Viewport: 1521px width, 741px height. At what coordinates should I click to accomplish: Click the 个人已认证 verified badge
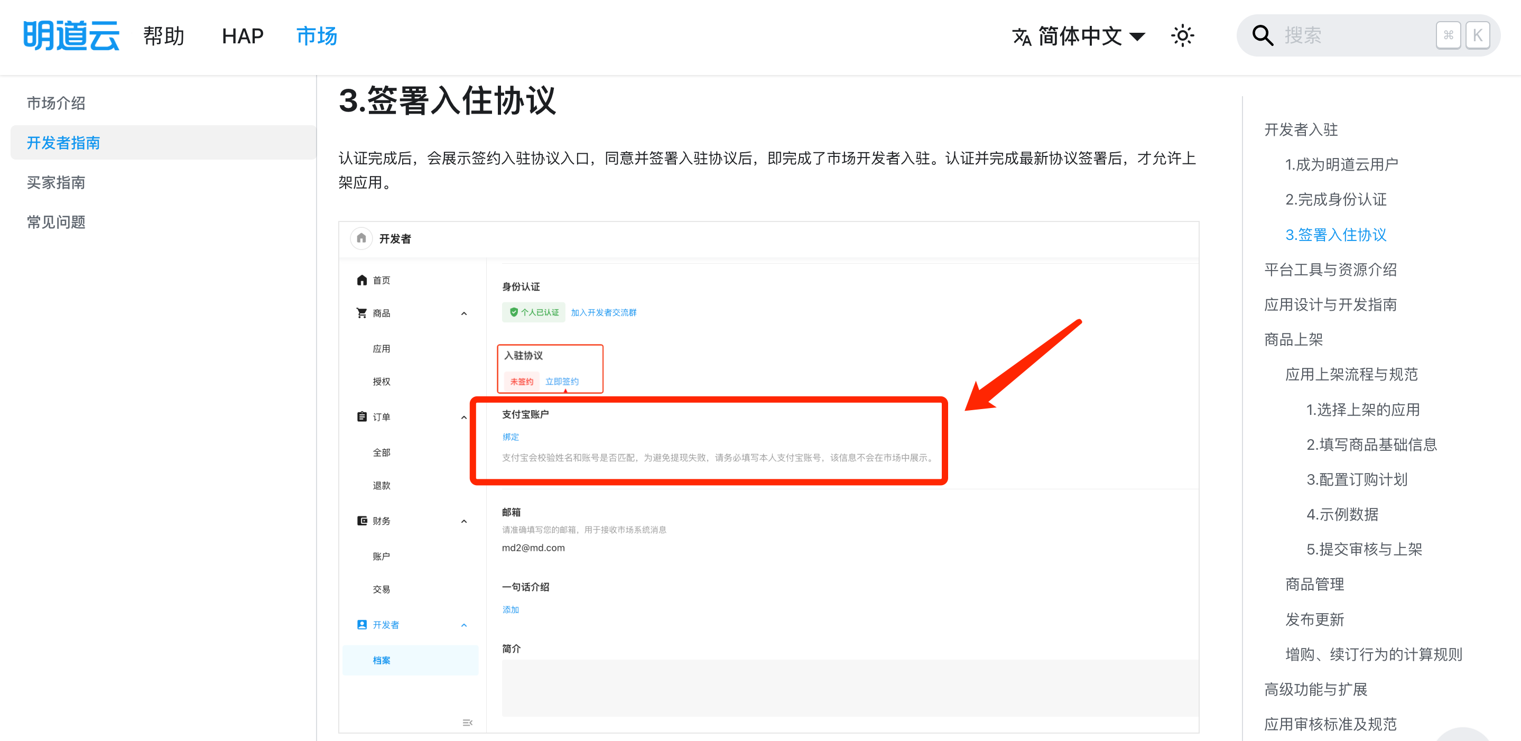(534, 312)
